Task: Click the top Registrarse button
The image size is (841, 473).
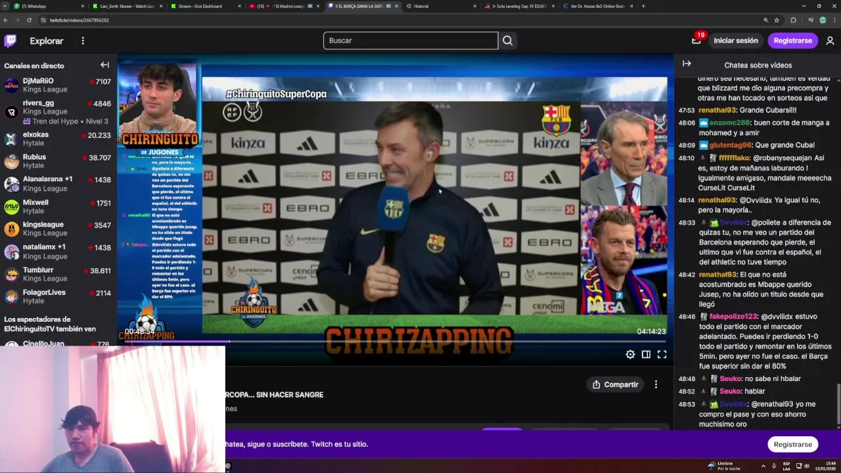Action: point(792,41)
